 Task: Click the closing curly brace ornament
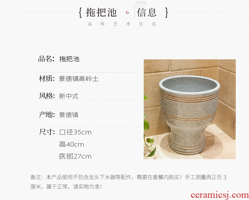tap(166, 13)
